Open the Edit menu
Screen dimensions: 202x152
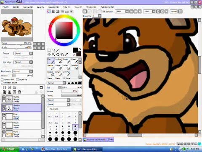[x=16, y=7]
